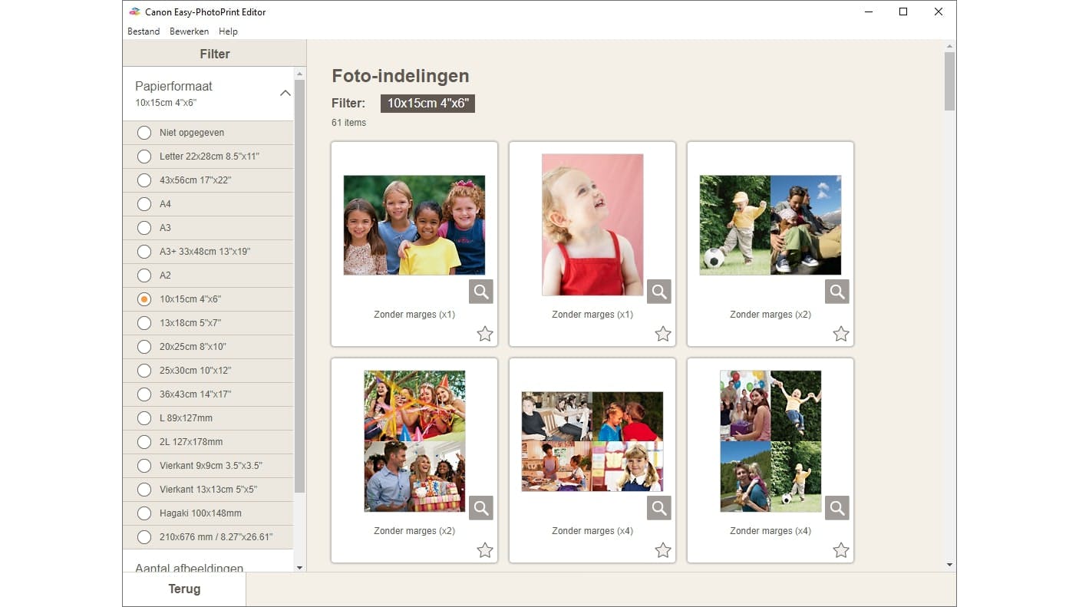
Task: Click the filter panel scroll up arrow
Action: [299, 73]
